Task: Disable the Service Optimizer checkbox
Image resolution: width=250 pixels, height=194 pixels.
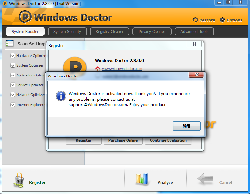Action: [x=13, y=85]
